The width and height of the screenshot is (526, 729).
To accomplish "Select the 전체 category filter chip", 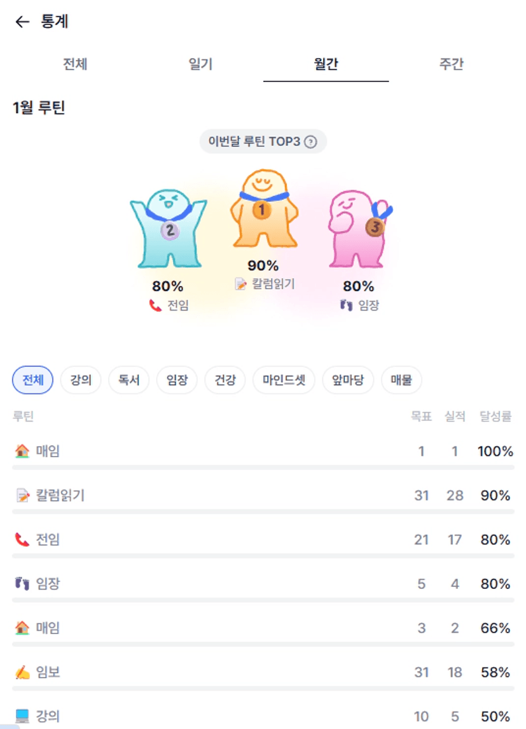I will (32, 381).
